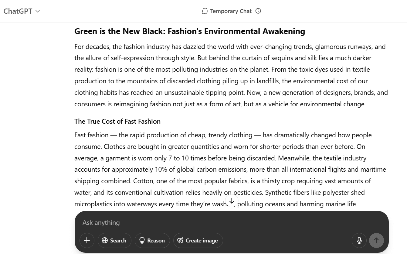Screen dimensions: 407x254
Task: Open the plus attachment menu
Action: [x=87, y=240]
